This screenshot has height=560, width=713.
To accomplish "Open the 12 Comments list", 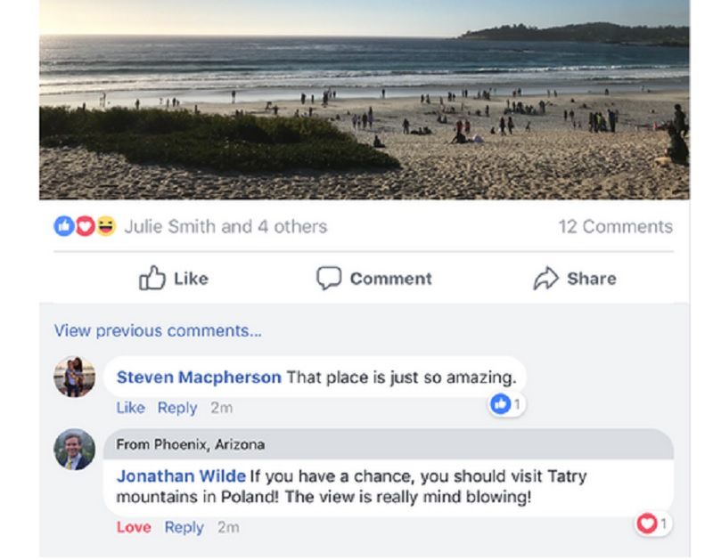I will click(x=615, y=226).
